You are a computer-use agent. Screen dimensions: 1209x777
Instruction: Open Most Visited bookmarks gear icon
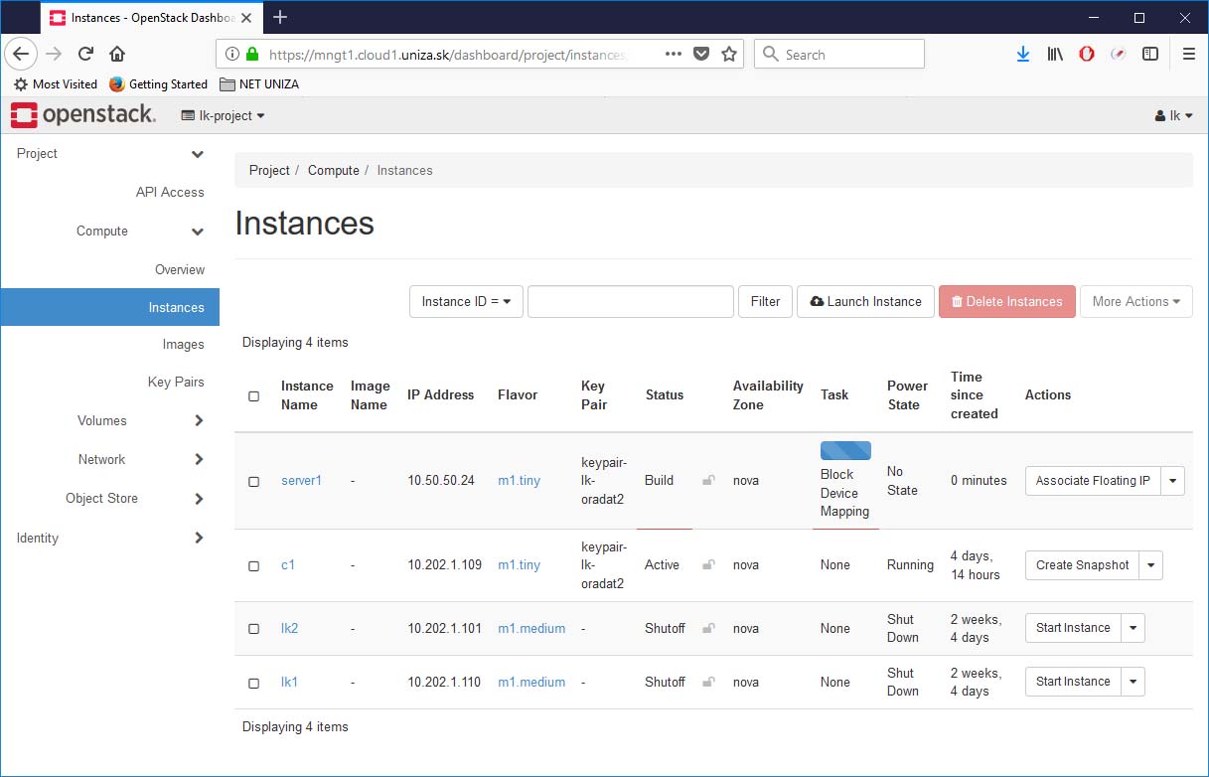21,84
